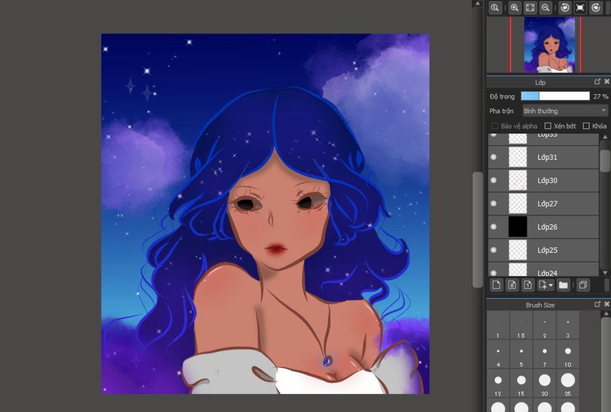The image size is (611, 412).
Task: Check the Khóa lock checkbox
Action: (x=586, y=126)
